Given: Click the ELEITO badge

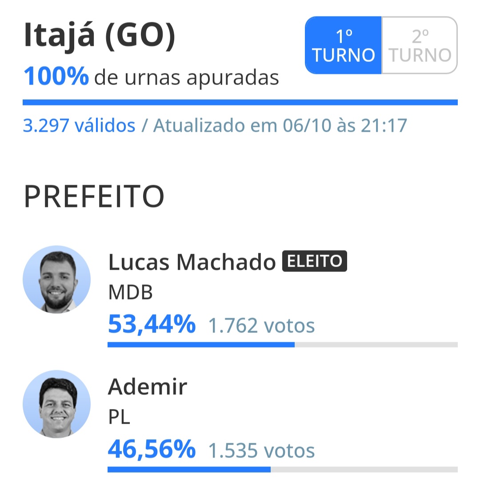Looking at the screenshot, I should (315, 261).
